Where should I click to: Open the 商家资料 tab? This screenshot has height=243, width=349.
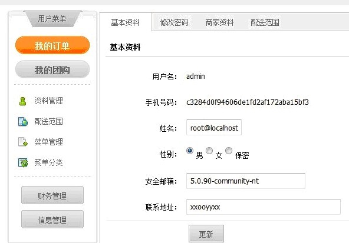219,22
